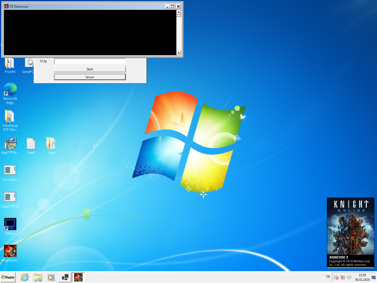Open the hwid text file

[31, 146]
